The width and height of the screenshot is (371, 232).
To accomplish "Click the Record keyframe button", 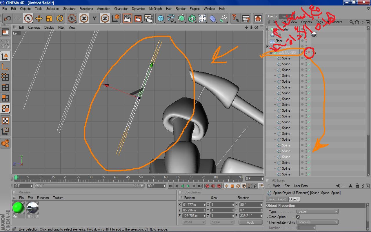I will tap(207, 186).
